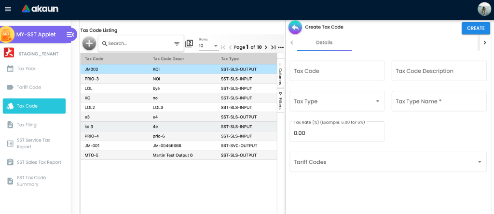The width and height of the screenshot is (494, 214).
Task: Click the user profile avatar
Action: [484, 9]
